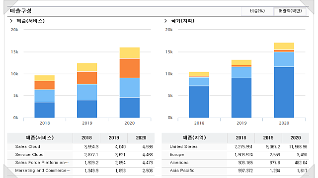Click the value 303.165 for Americas
The width and height of the screenshot is (318, 178).
click(x=245, y=163)
